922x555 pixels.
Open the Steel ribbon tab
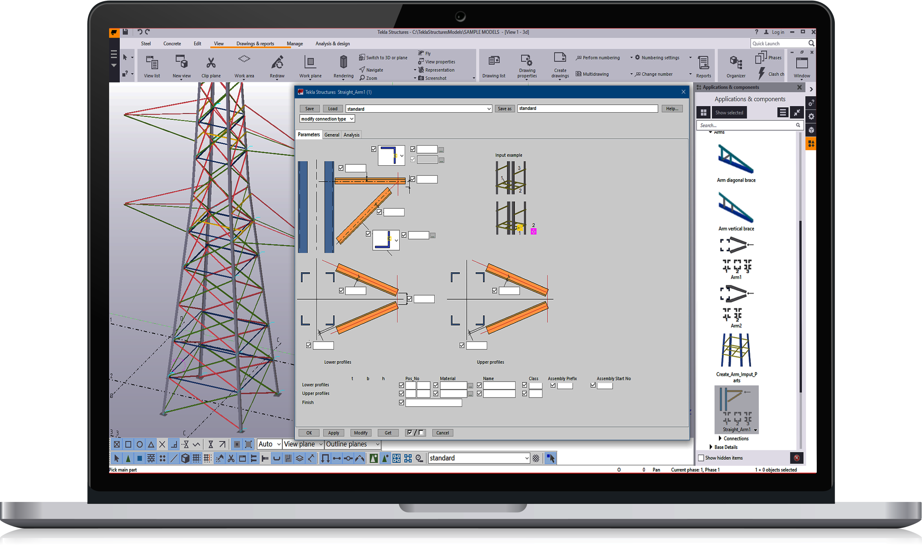click(146, 44)
